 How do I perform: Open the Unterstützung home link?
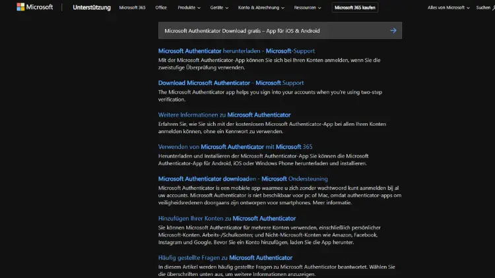[x=92, y=7]
